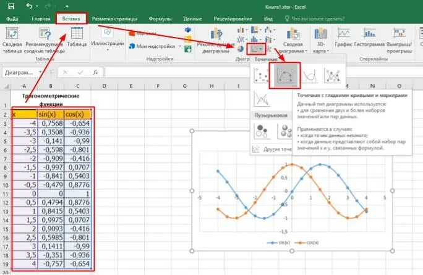Insert a statistic histogram chart

(256, 39)
